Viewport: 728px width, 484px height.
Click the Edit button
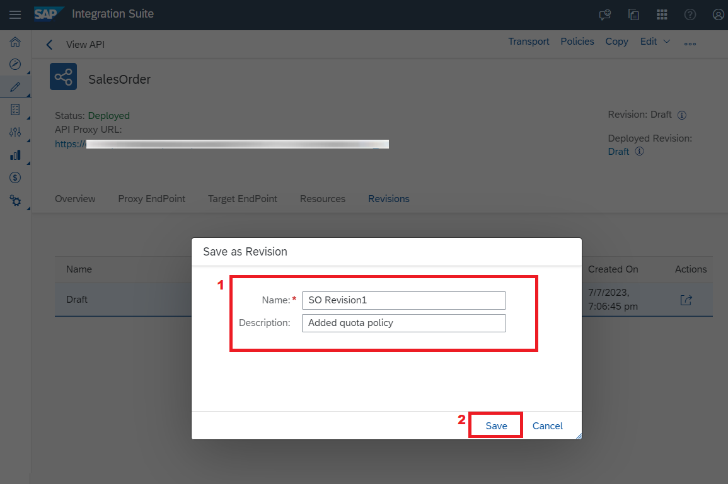[648, 42]
